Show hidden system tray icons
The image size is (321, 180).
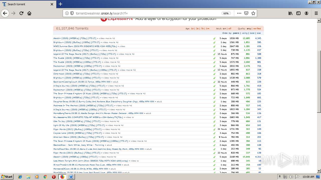280,177
